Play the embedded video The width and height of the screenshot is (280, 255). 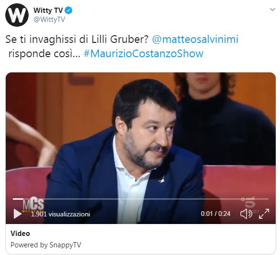pos(18,214)
